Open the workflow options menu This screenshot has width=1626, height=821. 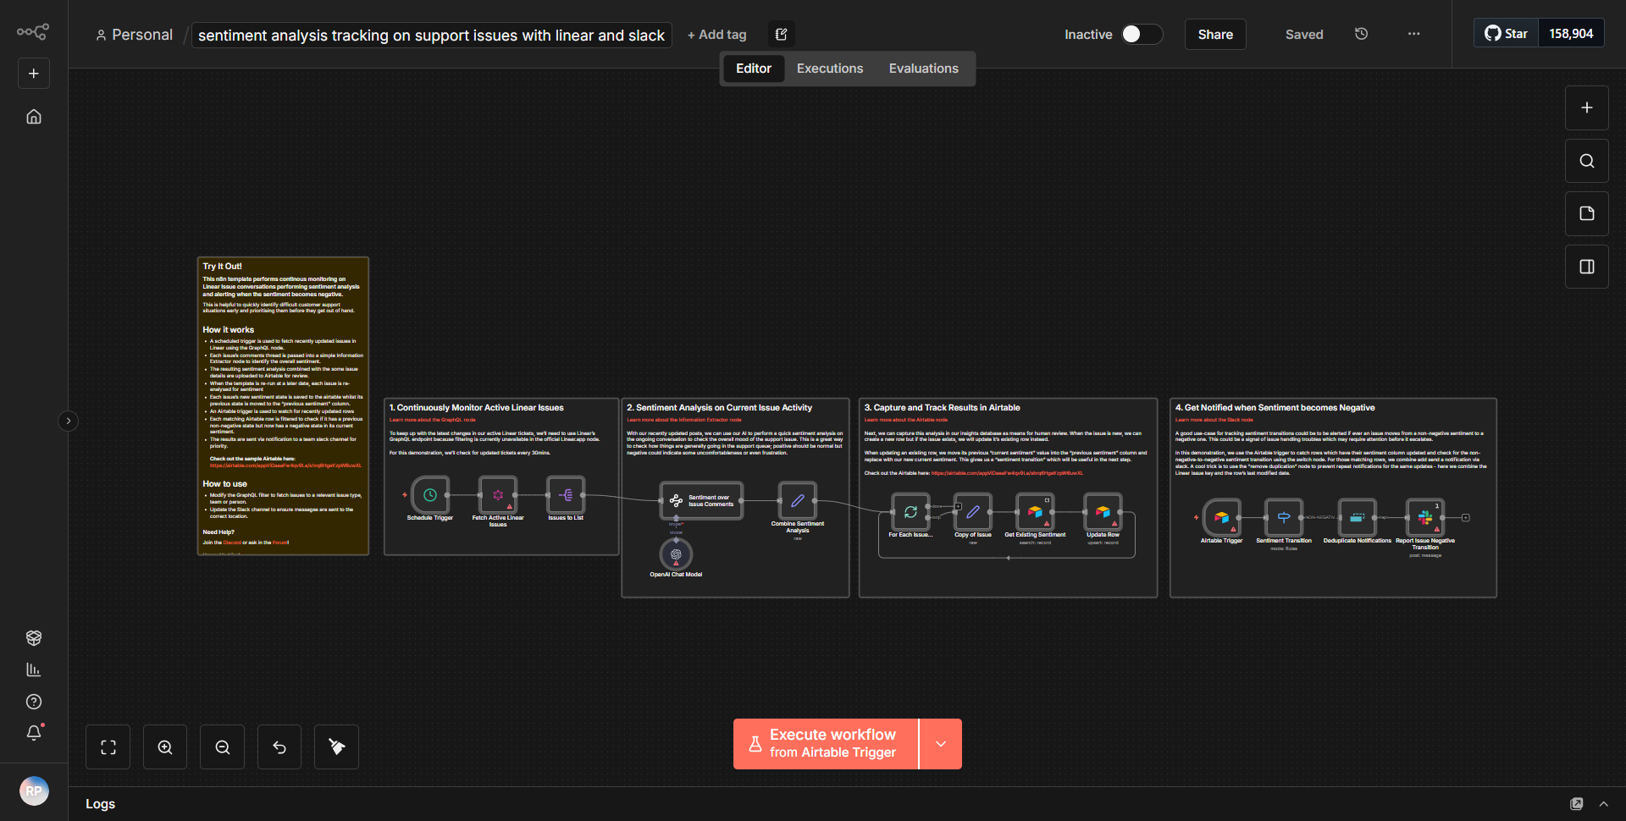point(1413,34)
